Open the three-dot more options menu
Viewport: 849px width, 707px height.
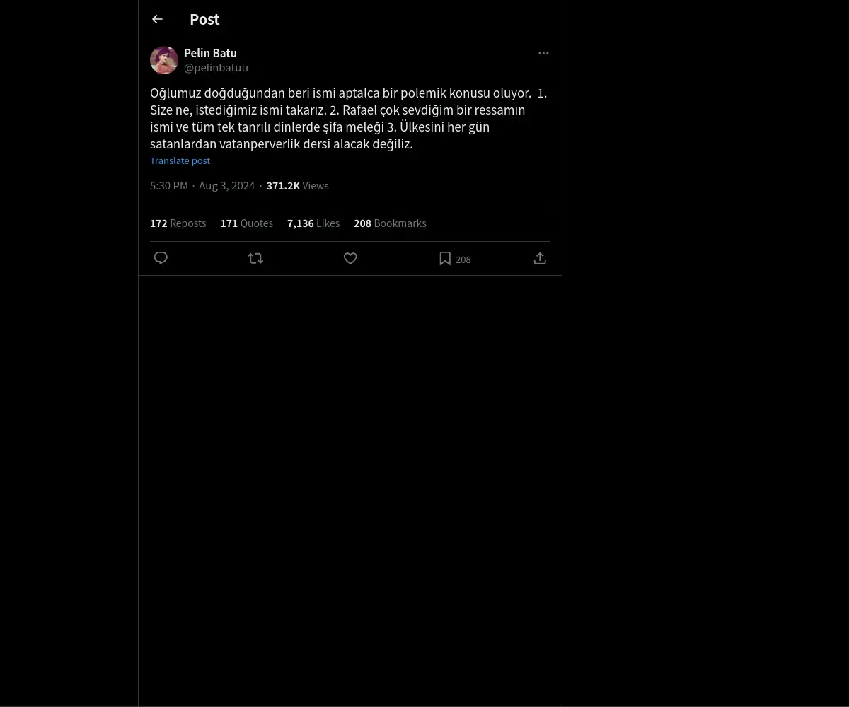pos(543,53)
